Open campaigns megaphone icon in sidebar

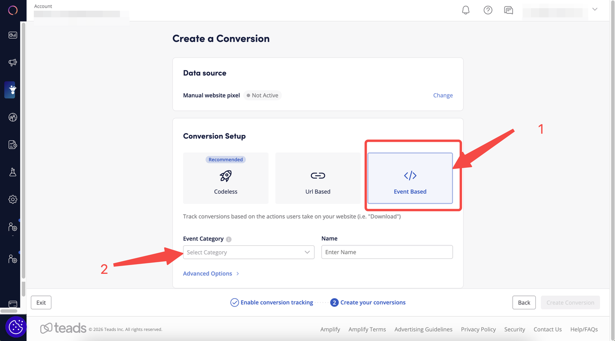[x=13, y=62]
